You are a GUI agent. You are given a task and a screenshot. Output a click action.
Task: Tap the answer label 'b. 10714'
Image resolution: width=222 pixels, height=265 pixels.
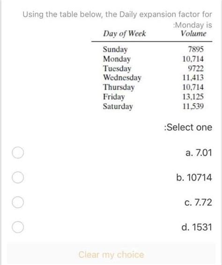194,177
